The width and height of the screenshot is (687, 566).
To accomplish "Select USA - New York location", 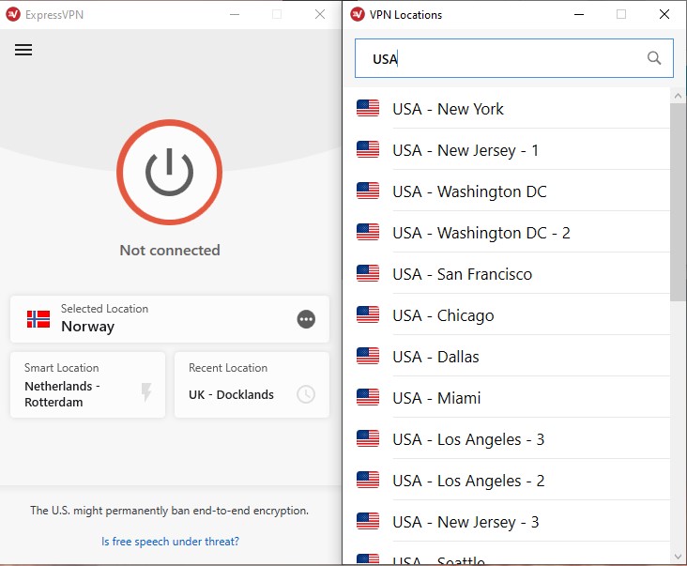I will coord(507,108).
